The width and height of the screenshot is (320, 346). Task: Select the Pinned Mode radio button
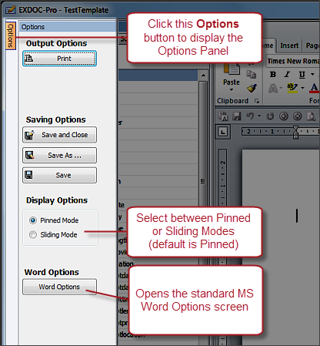tap(33, 220)
